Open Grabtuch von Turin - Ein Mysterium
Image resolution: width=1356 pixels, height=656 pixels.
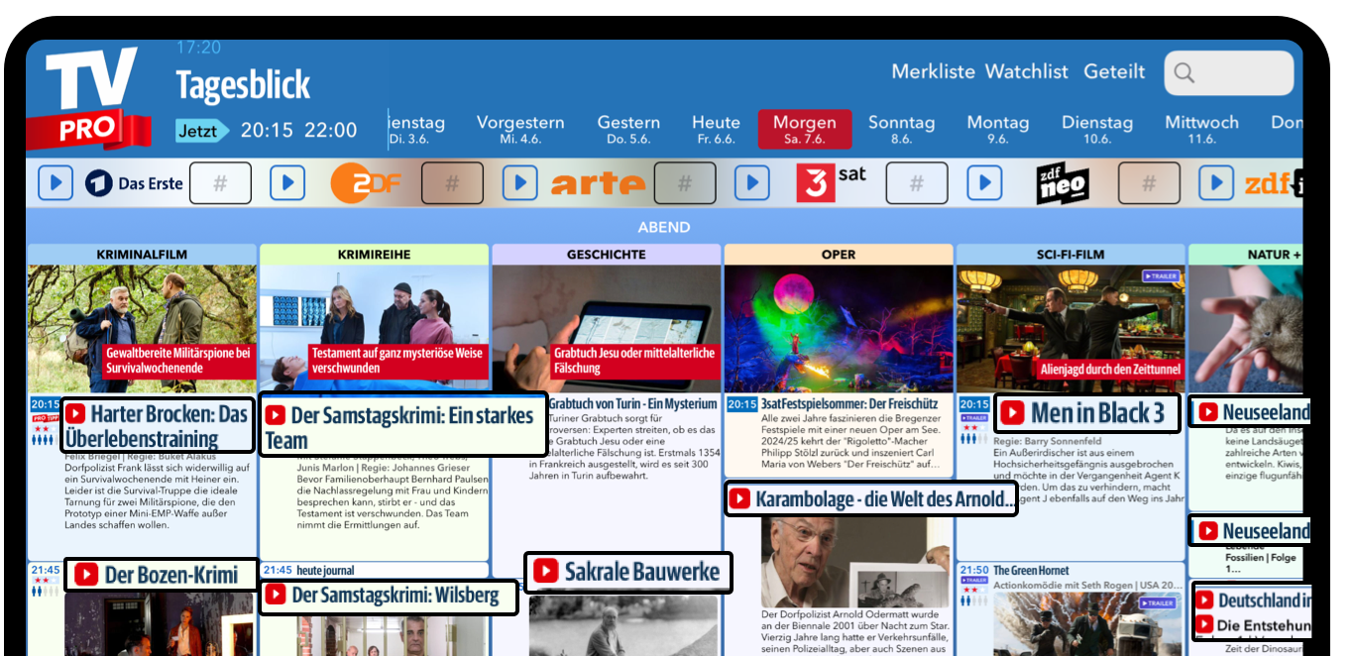632,404
